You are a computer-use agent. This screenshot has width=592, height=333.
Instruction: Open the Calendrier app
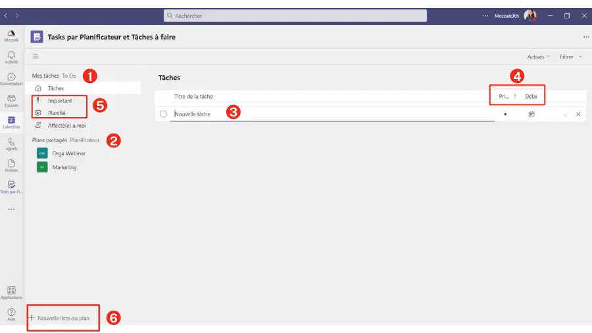pos(11,122)
